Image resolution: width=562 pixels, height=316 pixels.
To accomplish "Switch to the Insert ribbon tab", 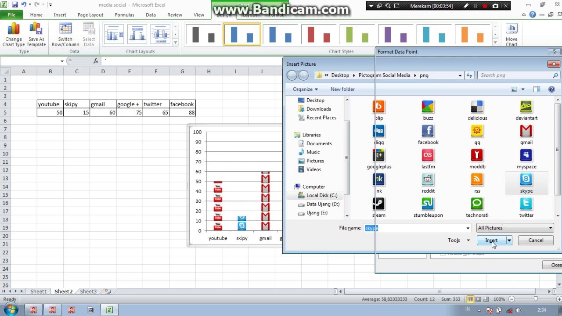I will pyautogui.click(x=60, y=14).
